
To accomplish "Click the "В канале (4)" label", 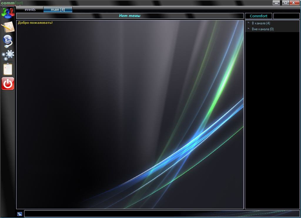I will [x=261, y=23].
